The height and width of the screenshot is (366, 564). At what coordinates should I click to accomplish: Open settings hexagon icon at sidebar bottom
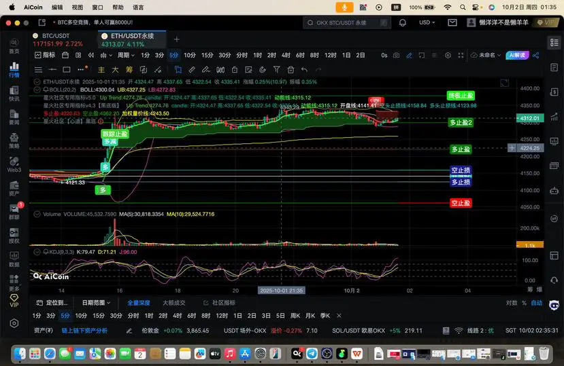[14, 323]
